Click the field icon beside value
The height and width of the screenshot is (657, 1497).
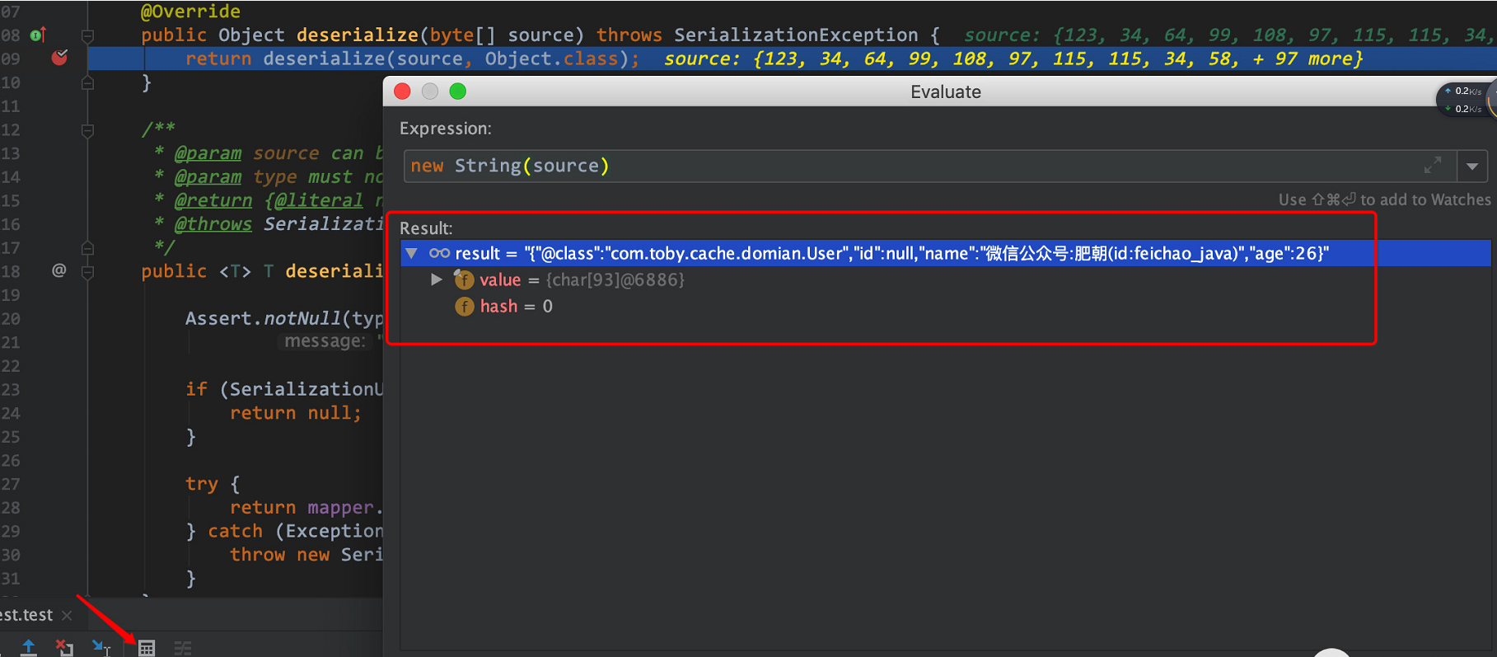464,279
